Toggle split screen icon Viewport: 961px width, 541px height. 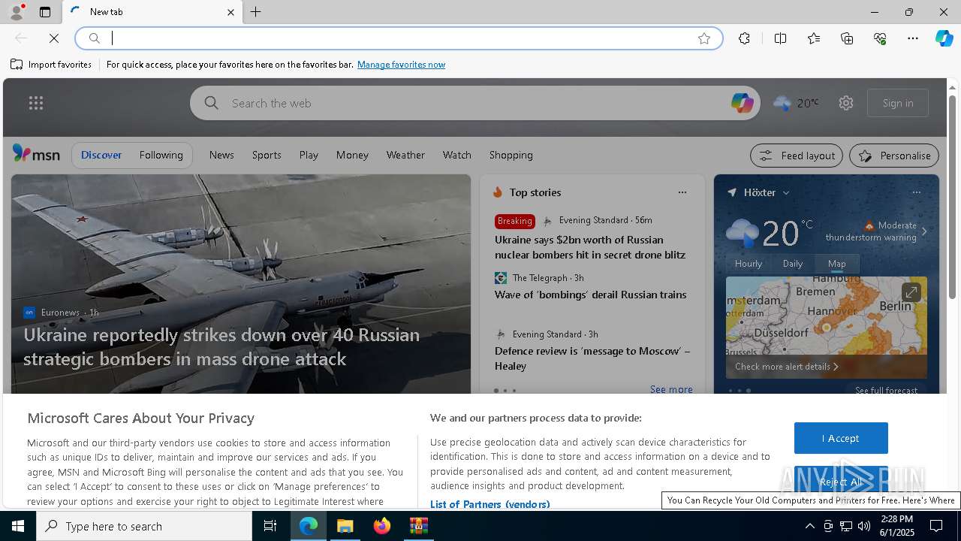(x=780, y=38)
